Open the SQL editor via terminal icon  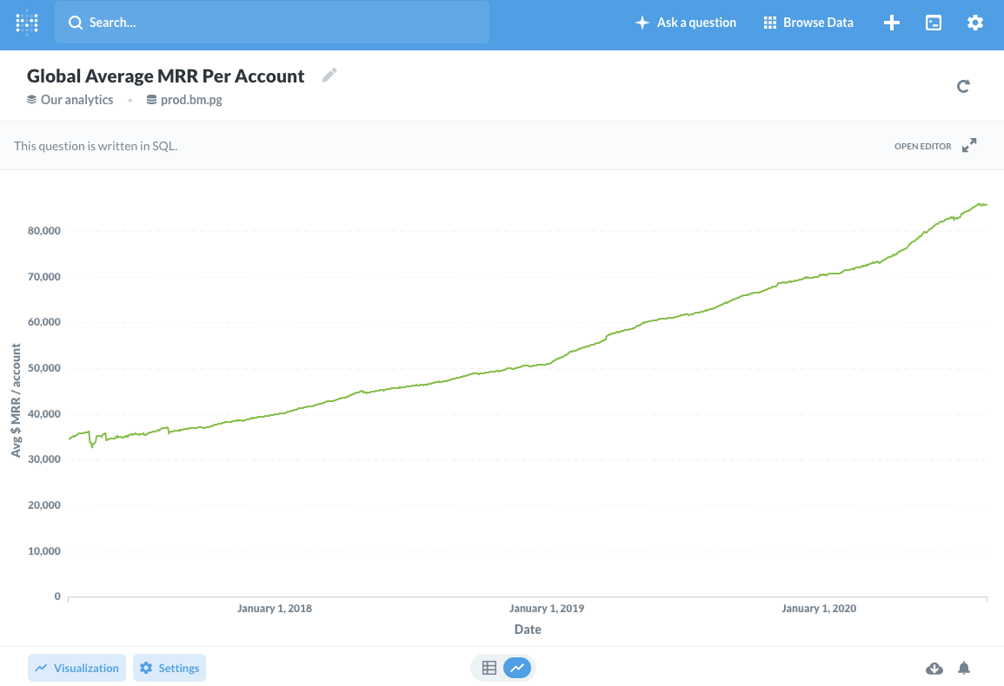[934, 22]
